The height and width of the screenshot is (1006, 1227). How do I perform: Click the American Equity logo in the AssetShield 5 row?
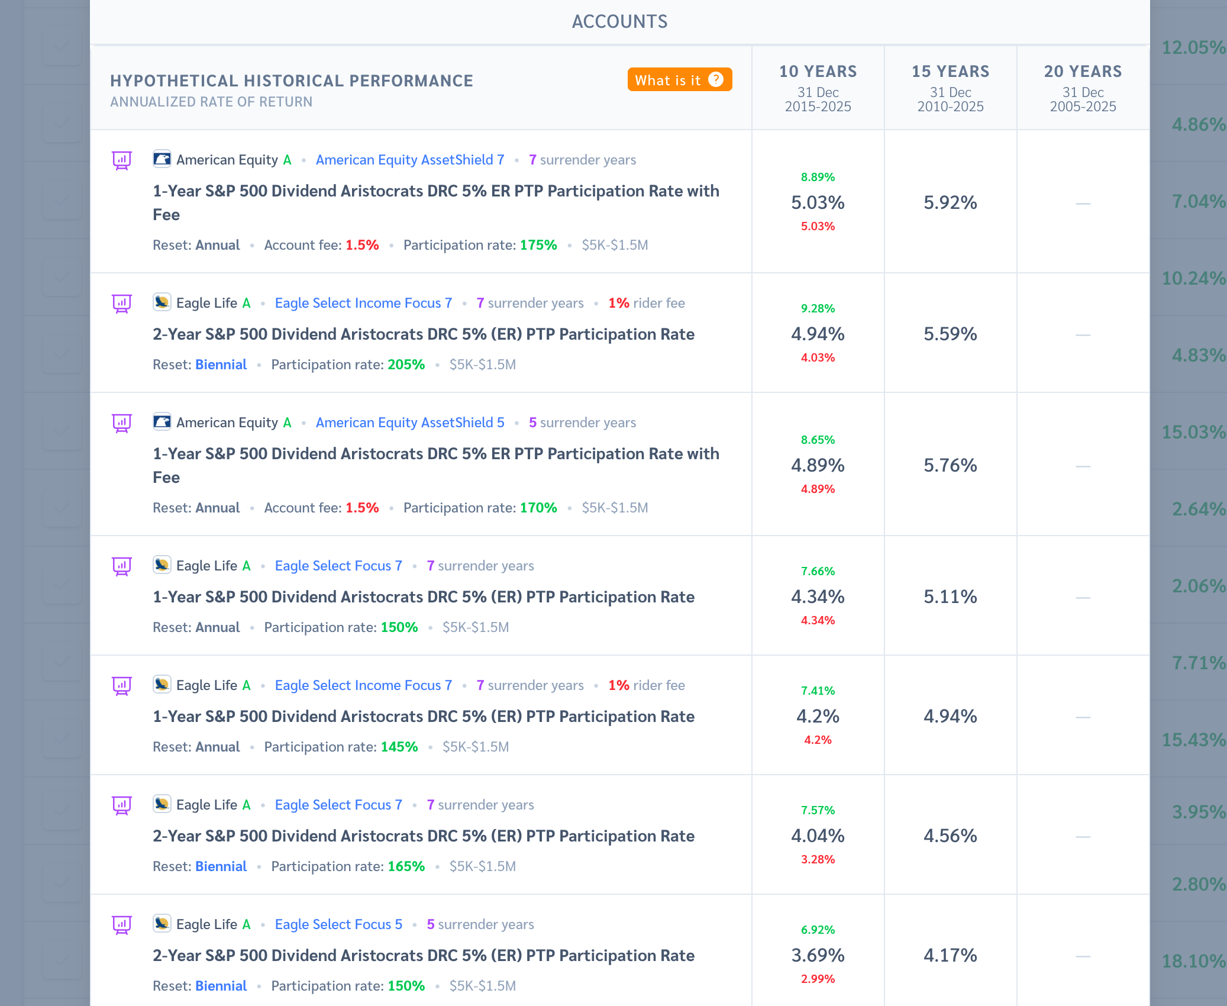click(162, 422)
